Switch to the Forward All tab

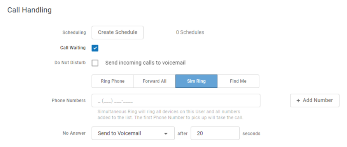pyautogui.click(x=154, y=81)
